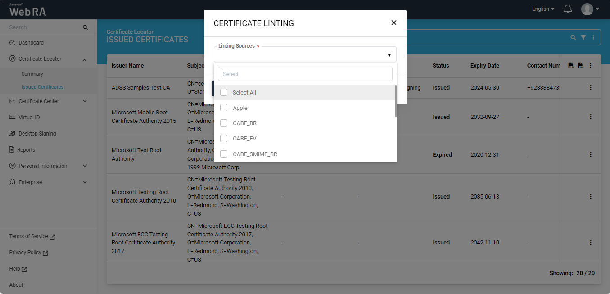Open actions menu for Microsoft Mobile Root row
This screenshot has height=294, width=610.
[x=591, y=117]
